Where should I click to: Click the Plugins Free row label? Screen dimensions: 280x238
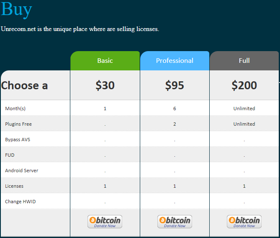pyautogui.click(x=18, y=124)
